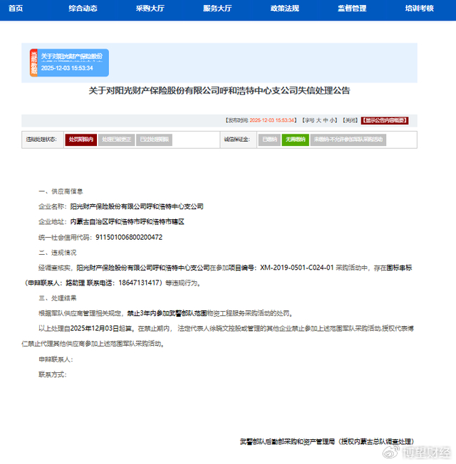Image resolution: width=456 pixels, height=464 pixels.
Task: Click the 申辩联系人： field label at bottom
Action: (56, 359)
